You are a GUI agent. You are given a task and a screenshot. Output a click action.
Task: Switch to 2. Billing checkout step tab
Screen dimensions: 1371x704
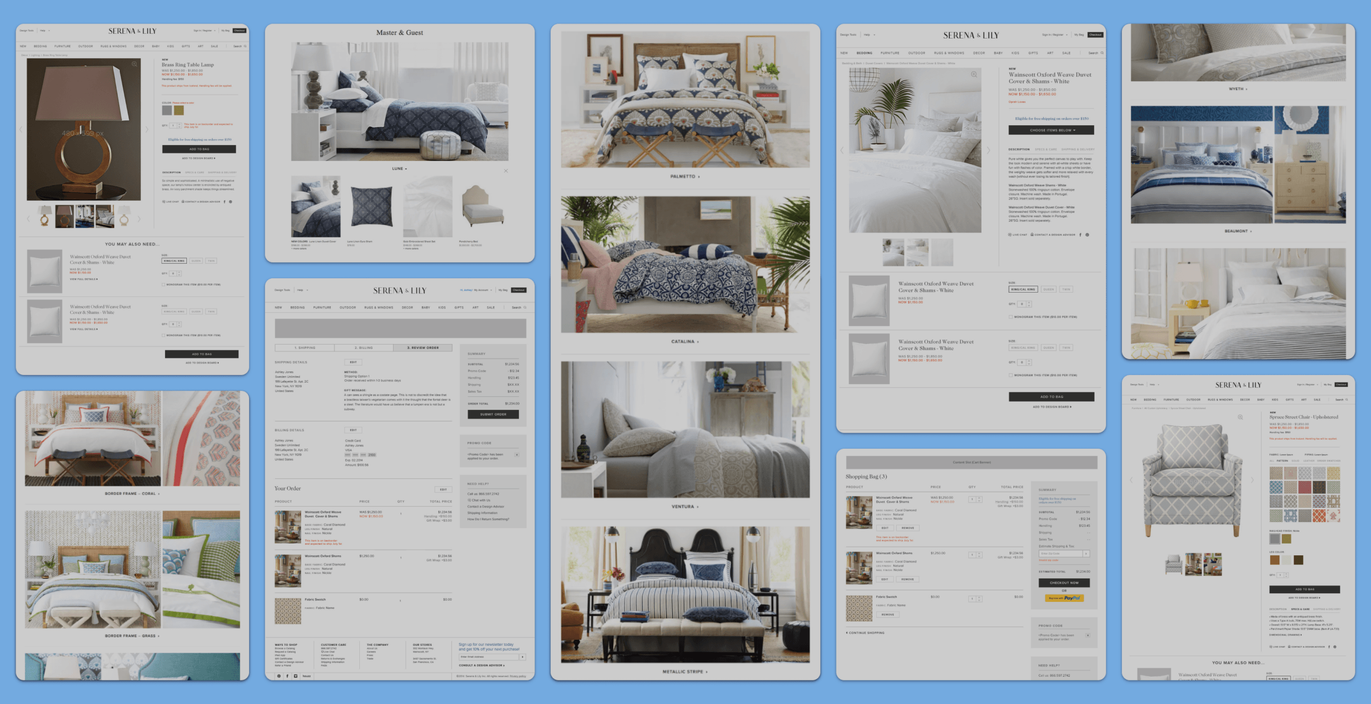(364, 348)
